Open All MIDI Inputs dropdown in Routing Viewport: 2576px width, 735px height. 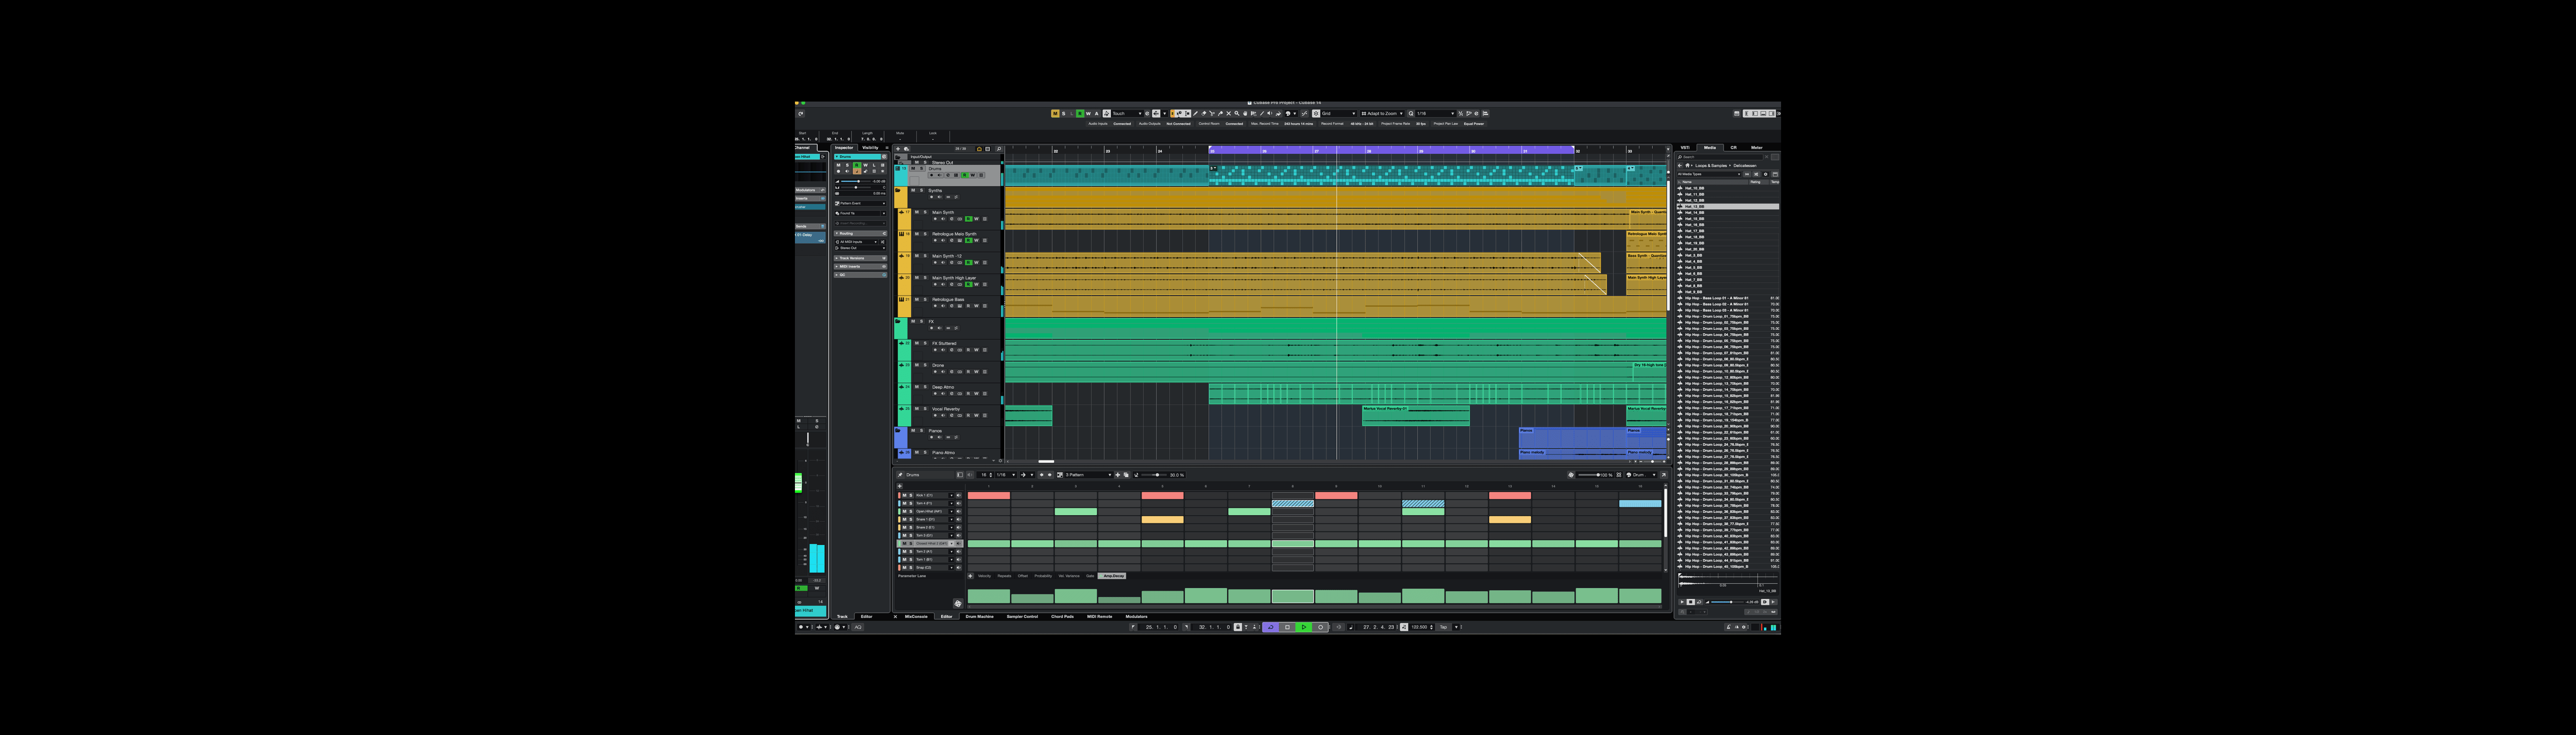(x=857, y=242)
